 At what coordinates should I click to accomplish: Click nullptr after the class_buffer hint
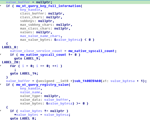55,13
